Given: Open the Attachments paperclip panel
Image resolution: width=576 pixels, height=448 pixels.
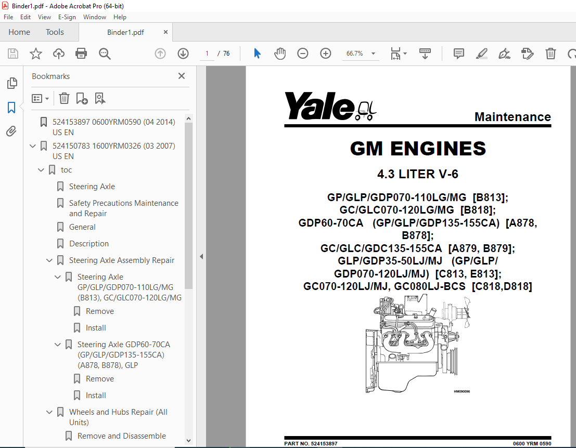Looking at the screenshot, I should 11,131.
